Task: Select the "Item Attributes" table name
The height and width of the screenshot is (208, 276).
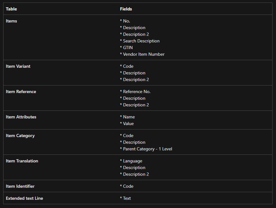Action: (21, 117)
